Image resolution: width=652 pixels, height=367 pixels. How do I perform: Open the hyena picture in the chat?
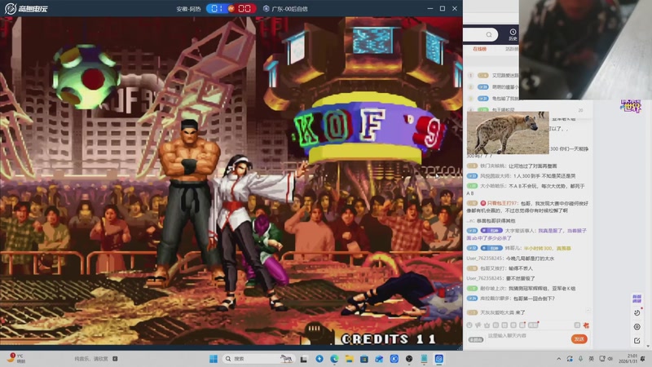[x=508, y=133]
